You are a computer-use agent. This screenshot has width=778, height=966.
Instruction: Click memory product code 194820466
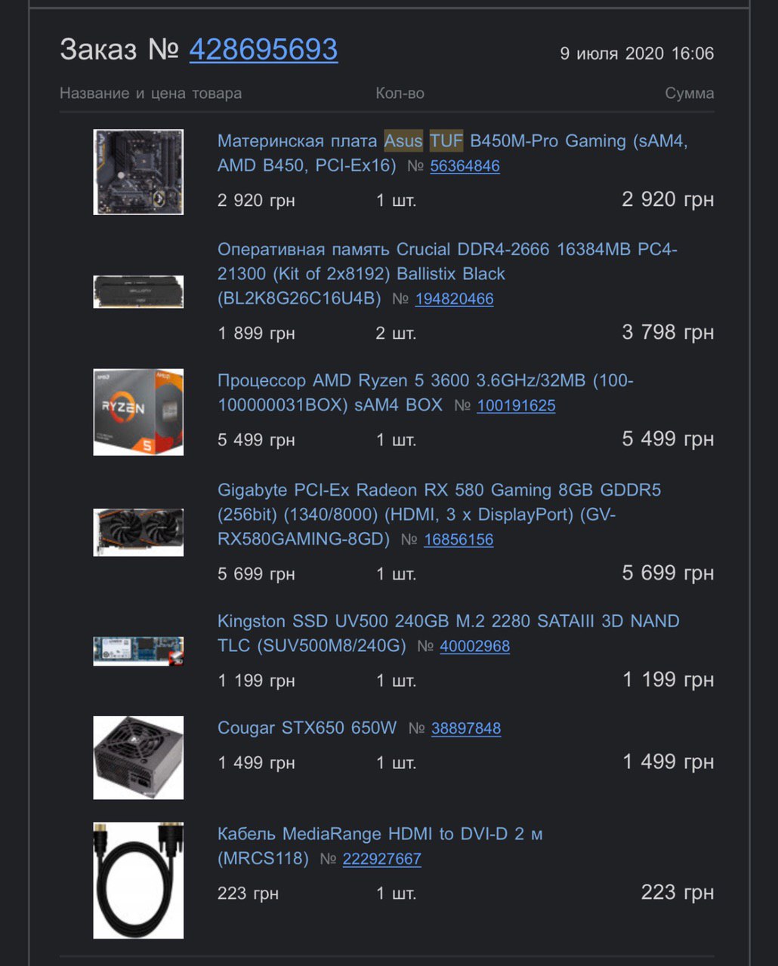(454, 298)
